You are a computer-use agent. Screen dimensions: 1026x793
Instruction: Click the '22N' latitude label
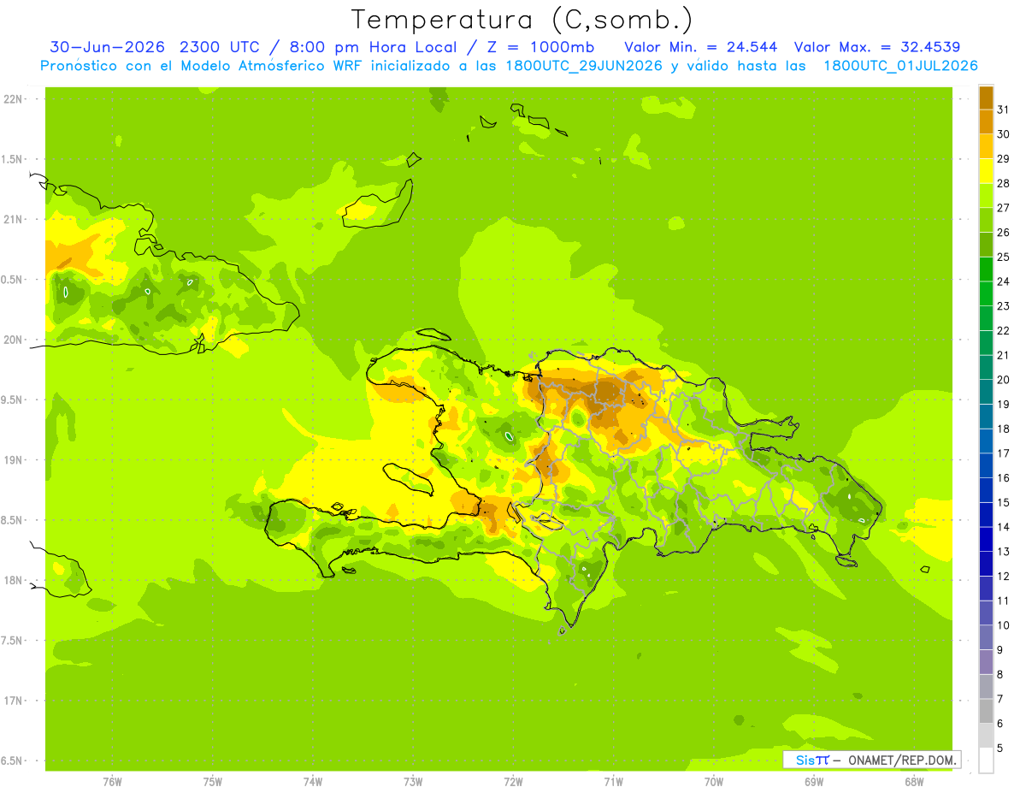(x=14, y=99)
